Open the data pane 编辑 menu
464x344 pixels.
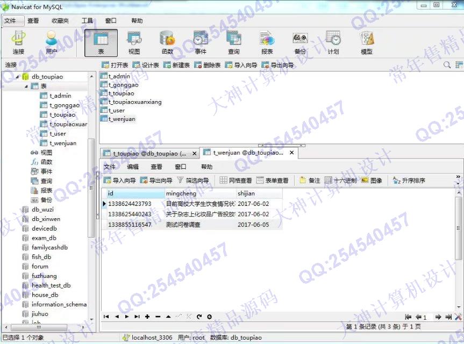(133, 167)
